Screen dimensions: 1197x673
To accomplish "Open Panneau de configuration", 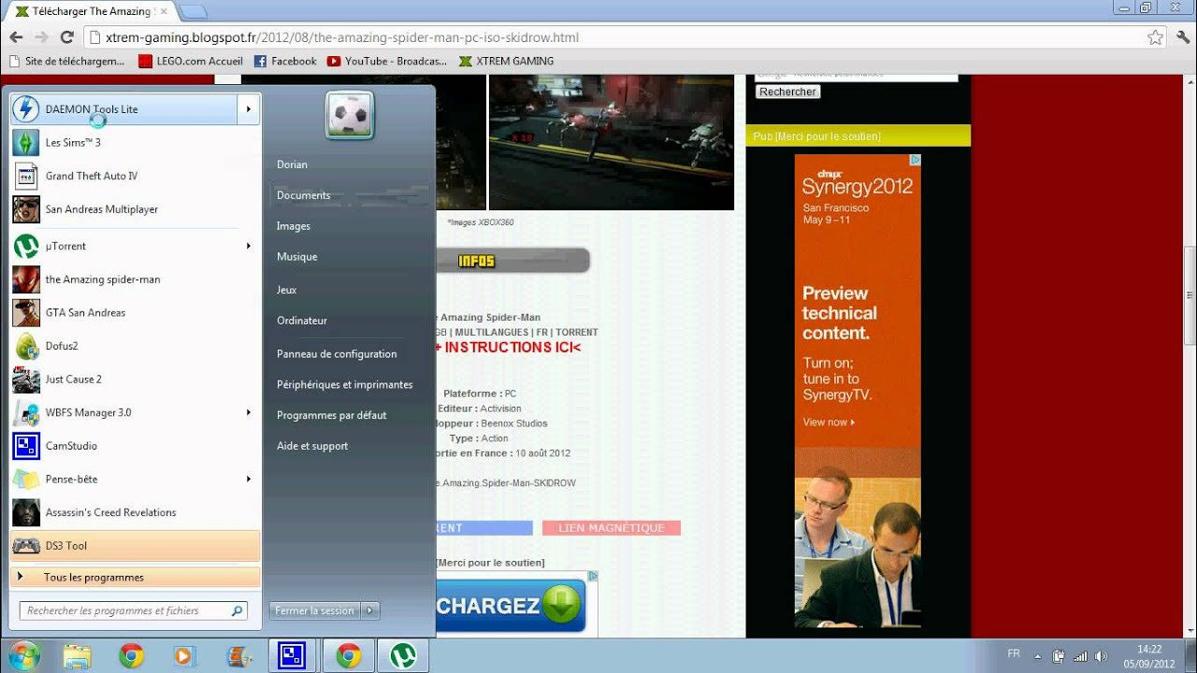I will click(337, 354).
